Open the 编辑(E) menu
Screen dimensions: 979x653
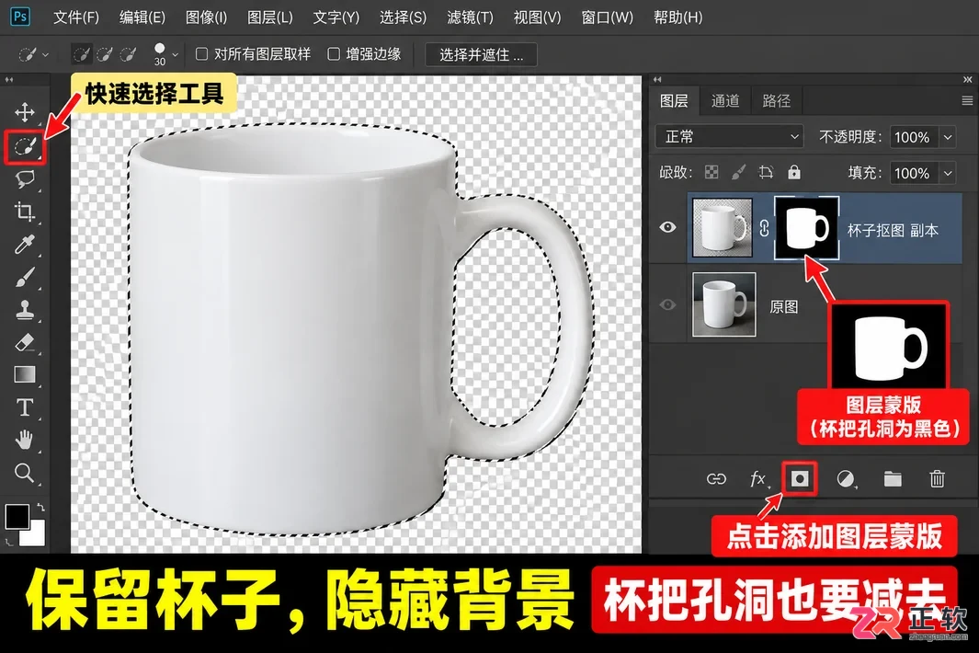(x=142, y=17)
